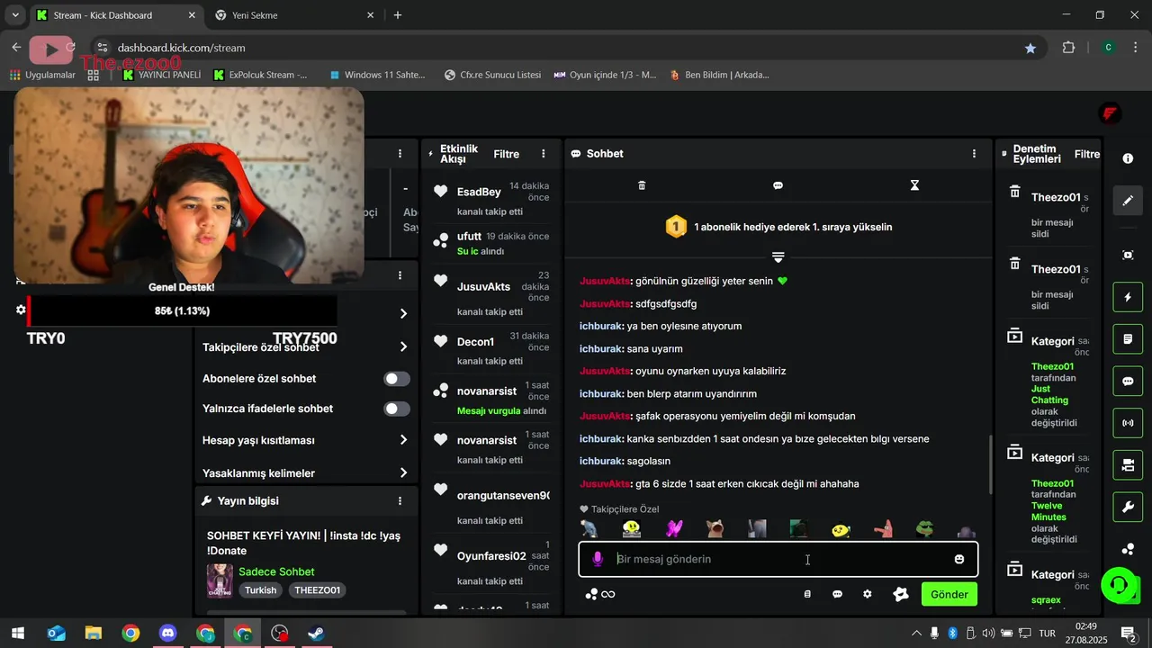1152x648 pixels.
Task: Open Discord from the taskbar
Action: [167, 633]
